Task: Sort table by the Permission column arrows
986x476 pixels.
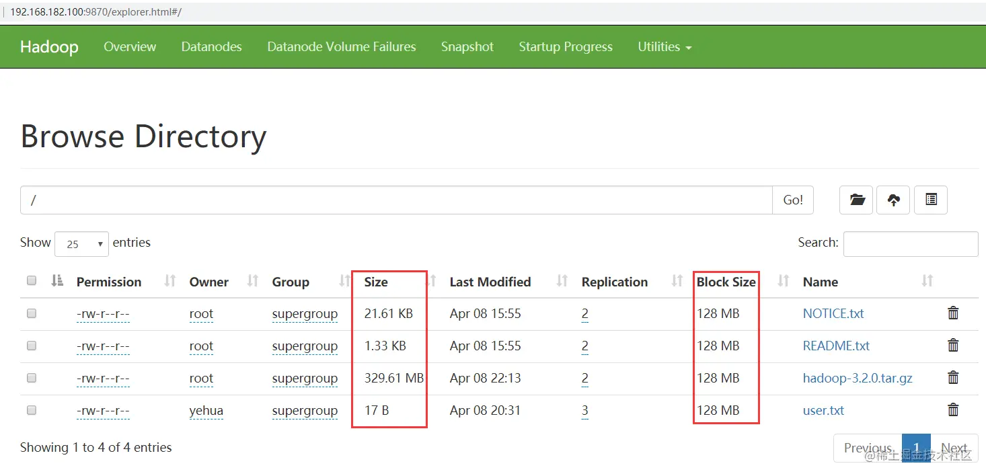Action: (170, 282)
